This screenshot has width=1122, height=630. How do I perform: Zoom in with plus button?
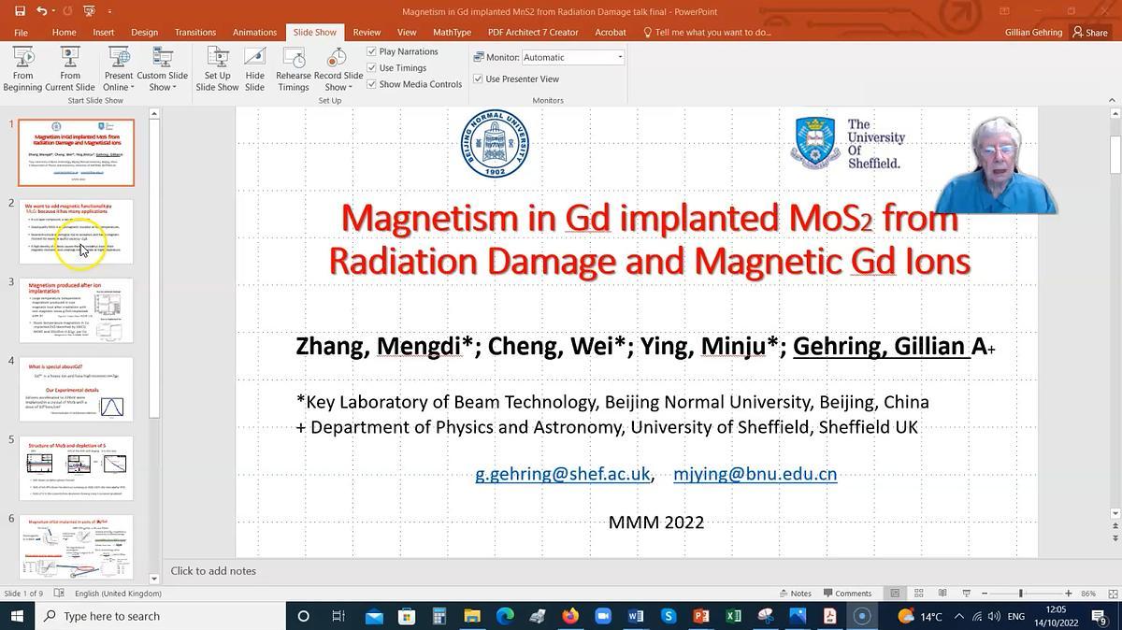(1068, 594)
